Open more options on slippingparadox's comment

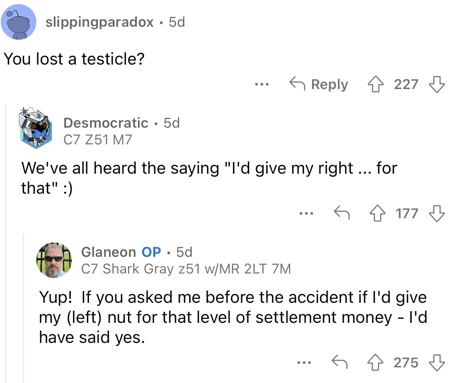[x=262, y=85]
